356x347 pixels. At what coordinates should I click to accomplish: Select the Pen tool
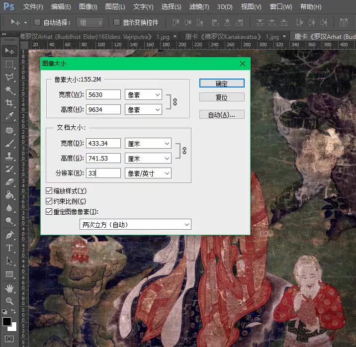coord(9,235)
